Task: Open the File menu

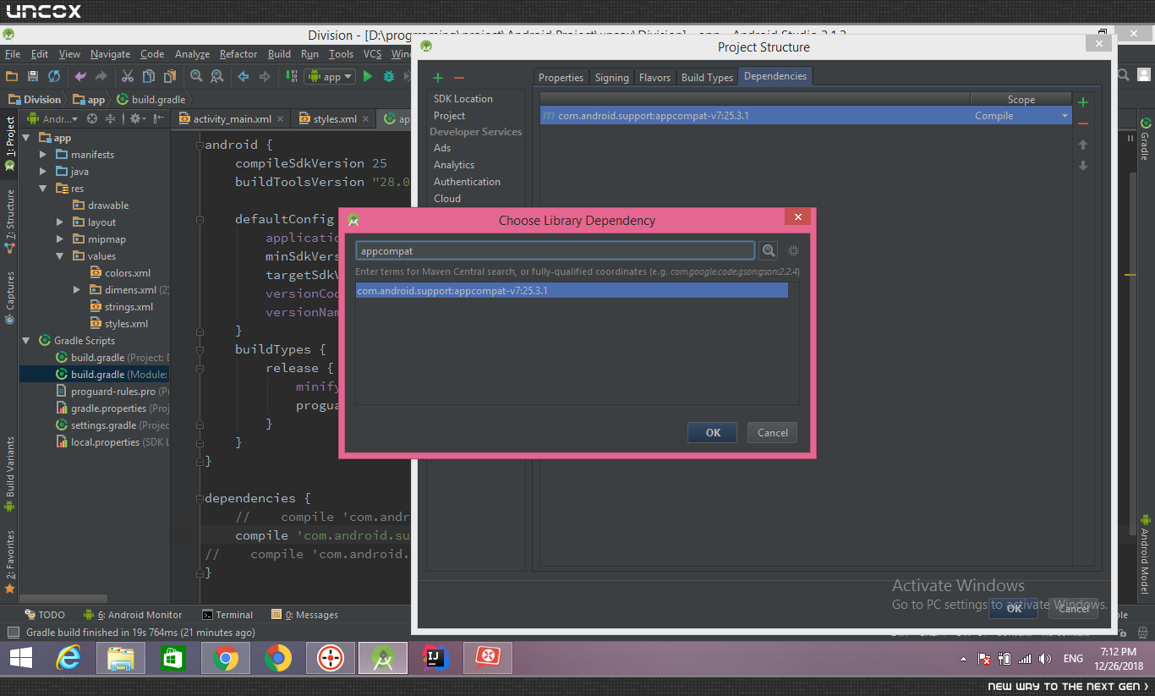Action: 13,54
